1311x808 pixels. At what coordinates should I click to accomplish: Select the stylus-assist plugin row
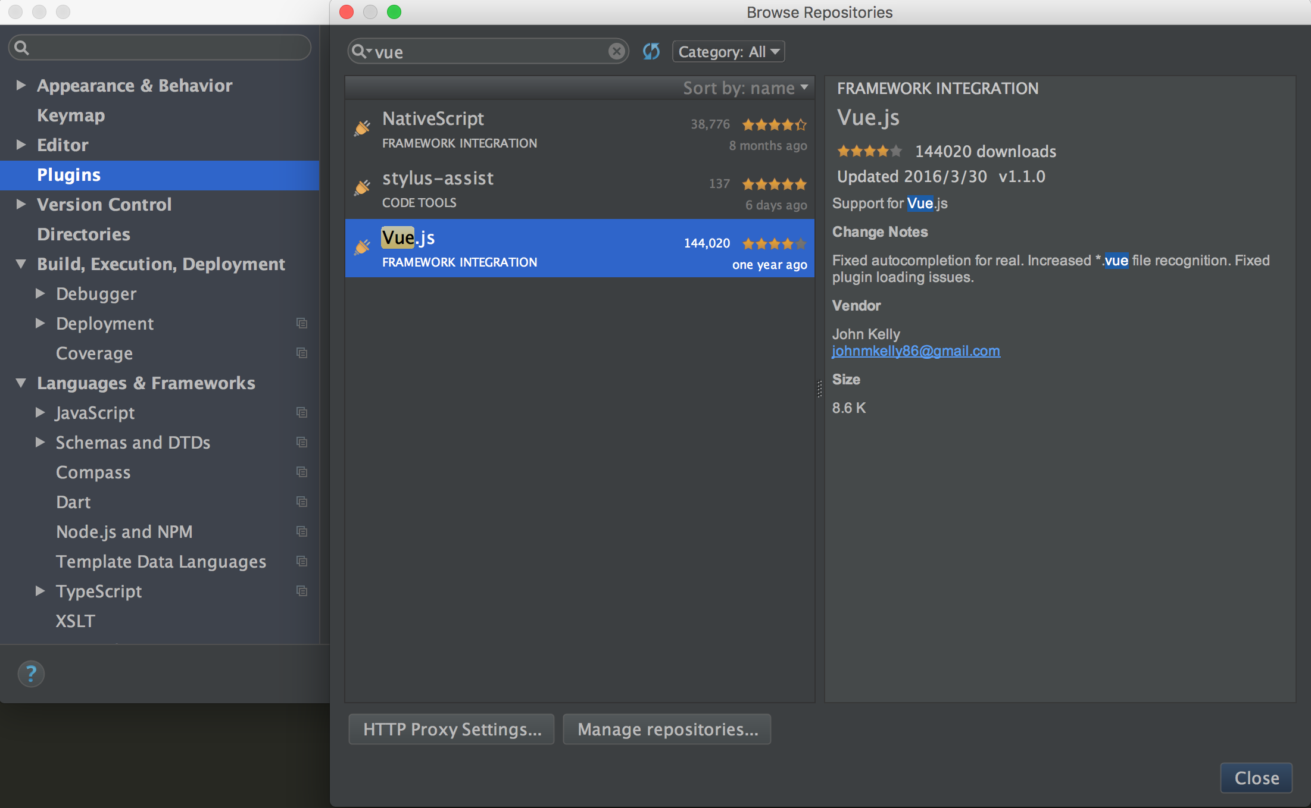[x=579, y=189]
